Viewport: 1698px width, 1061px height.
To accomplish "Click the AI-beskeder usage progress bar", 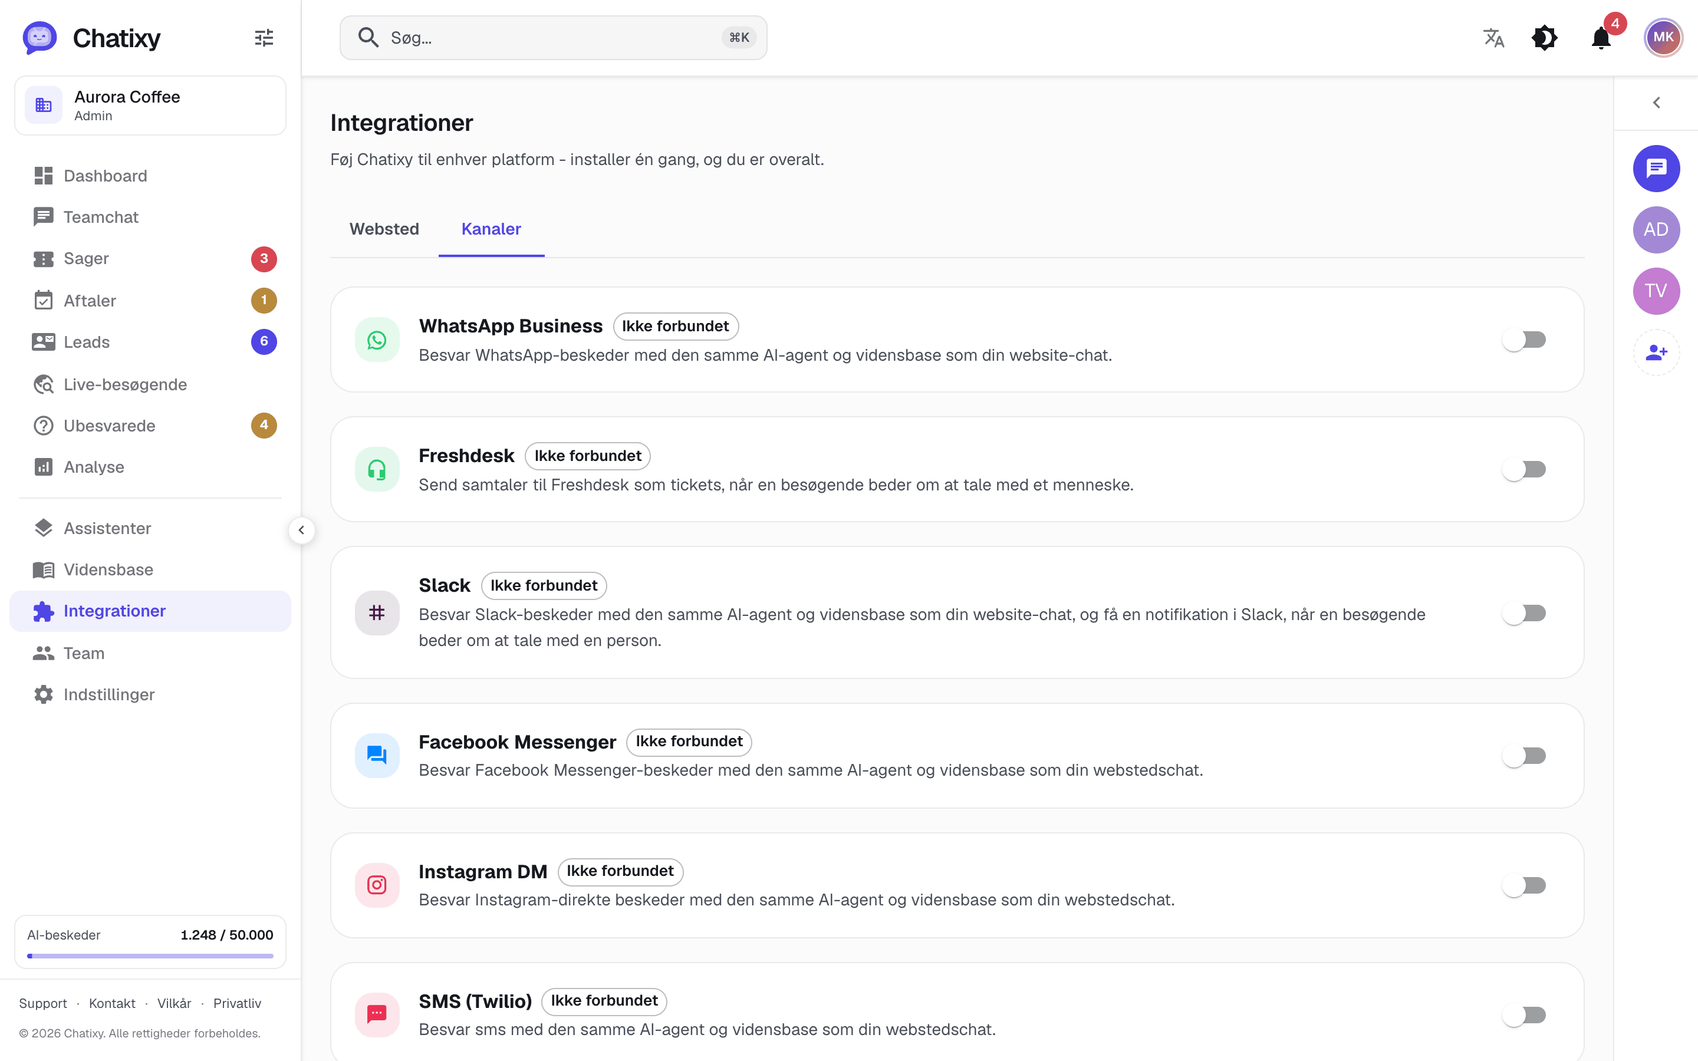I will [150, 955].
